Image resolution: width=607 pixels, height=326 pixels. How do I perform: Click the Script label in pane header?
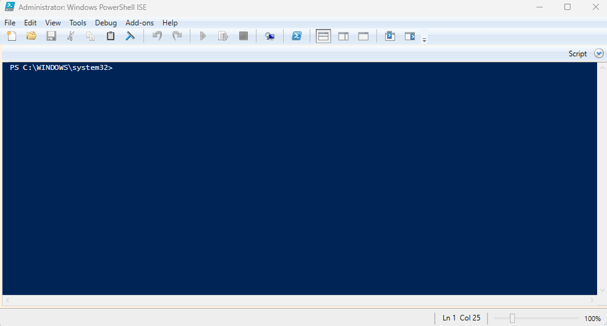pos(577,53)
